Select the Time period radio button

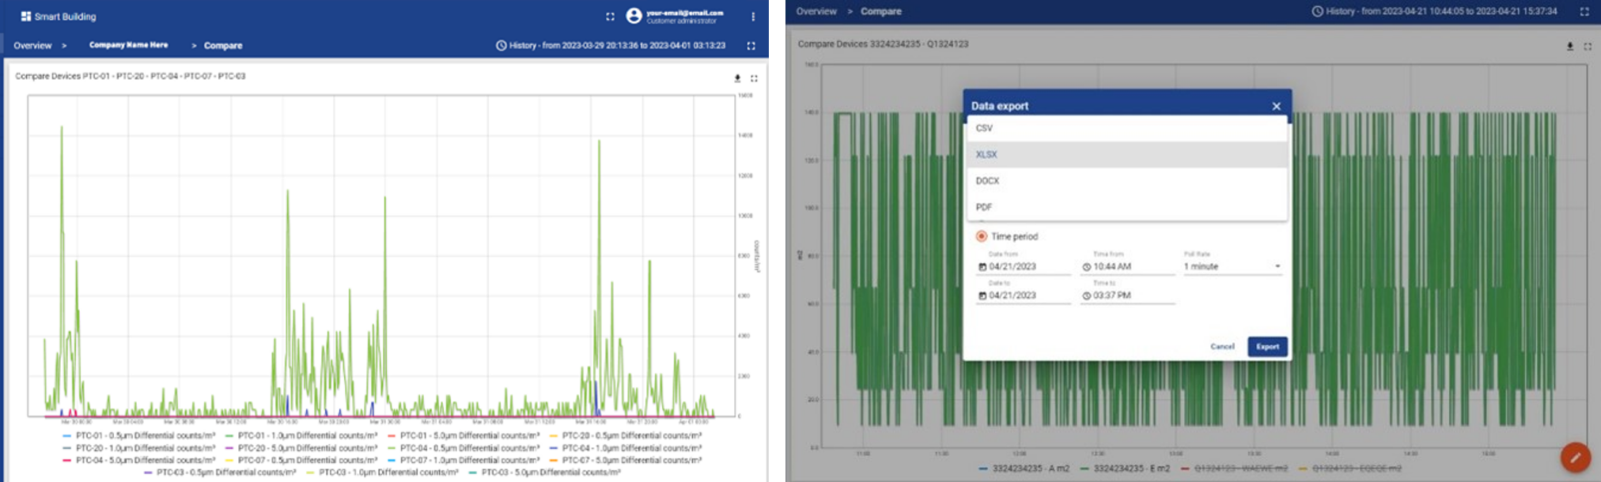click(982, 236)
